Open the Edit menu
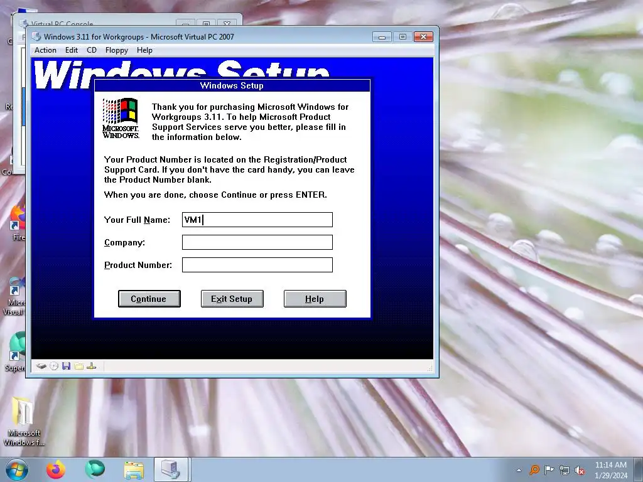 72,50
